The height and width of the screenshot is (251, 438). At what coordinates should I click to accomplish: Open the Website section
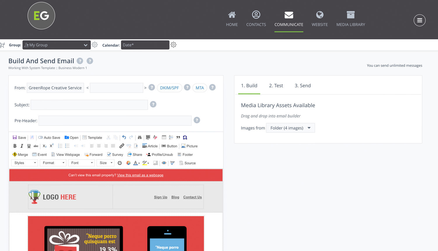tap(320, 19)
